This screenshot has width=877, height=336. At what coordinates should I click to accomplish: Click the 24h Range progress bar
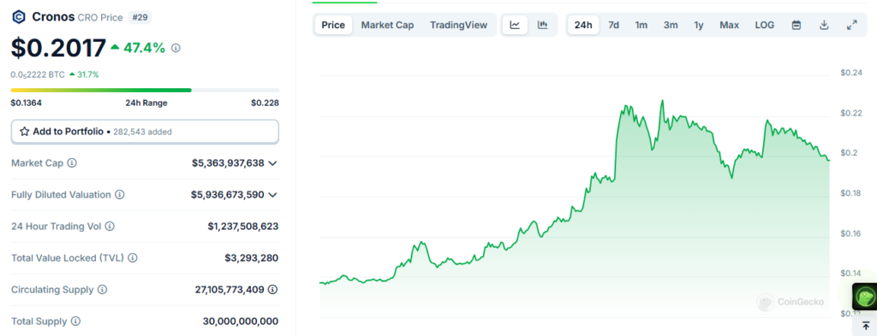pos(145,90)
